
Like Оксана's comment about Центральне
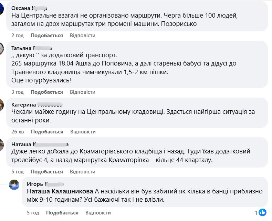click(47, 36)
